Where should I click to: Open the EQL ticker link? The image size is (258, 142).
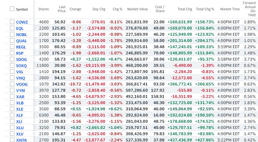[20, 28]
